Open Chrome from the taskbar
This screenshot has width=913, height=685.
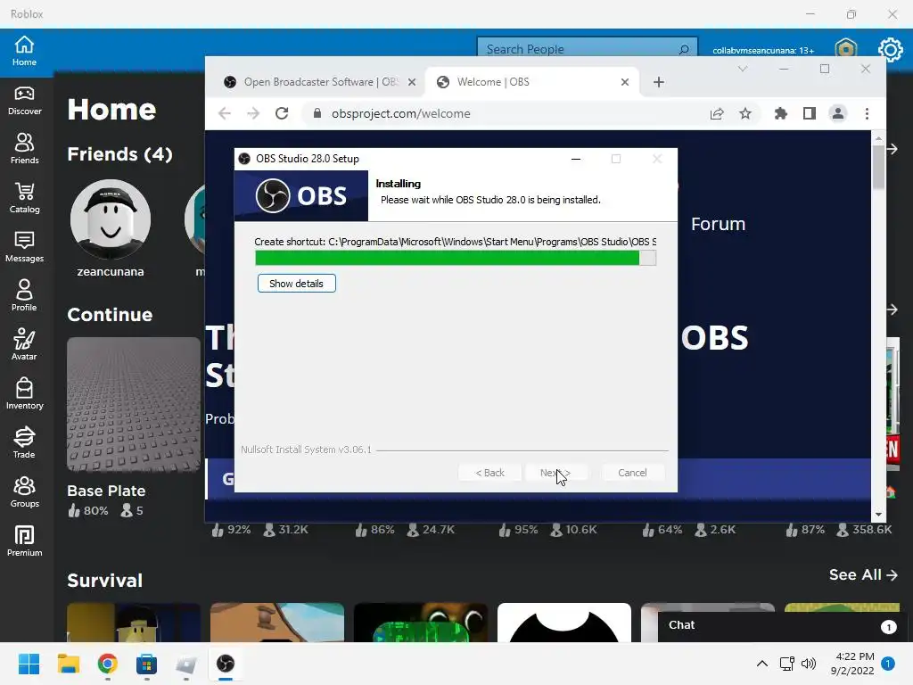(x=108, y=664)
